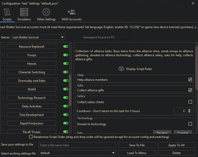Enable Collect salary chests checkbox
The width and height of the screenshot is (198, 157).
190,102
